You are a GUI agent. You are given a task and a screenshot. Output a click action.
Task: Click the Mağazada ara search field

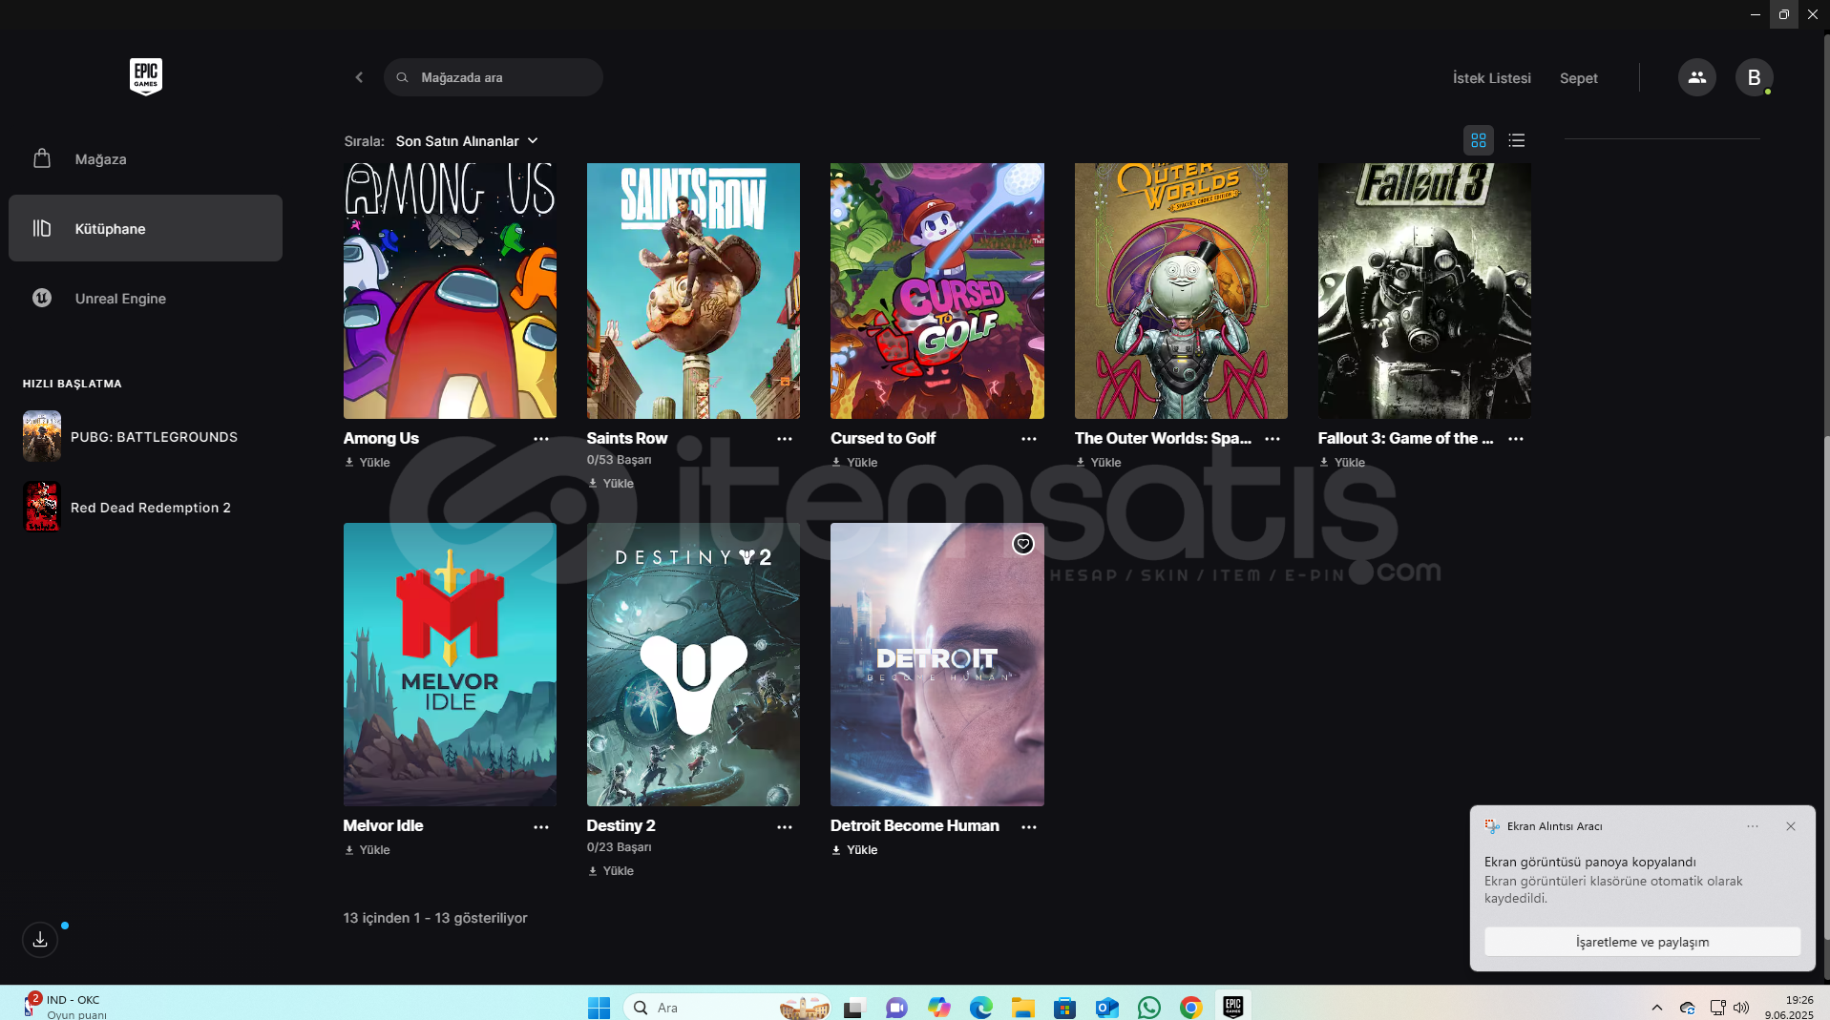point(494,77)
